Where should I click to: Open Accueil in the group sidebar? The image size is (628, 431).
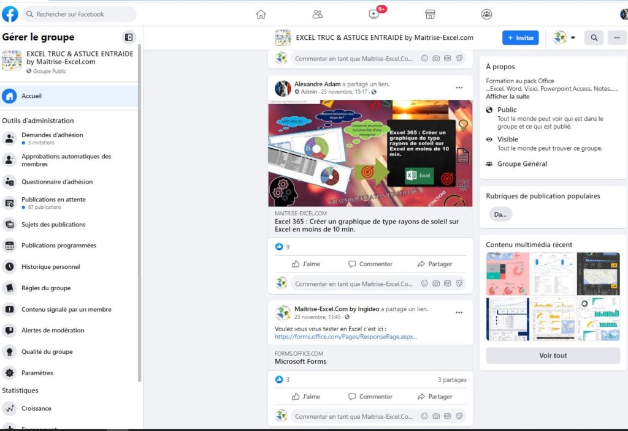coord(69,96)
